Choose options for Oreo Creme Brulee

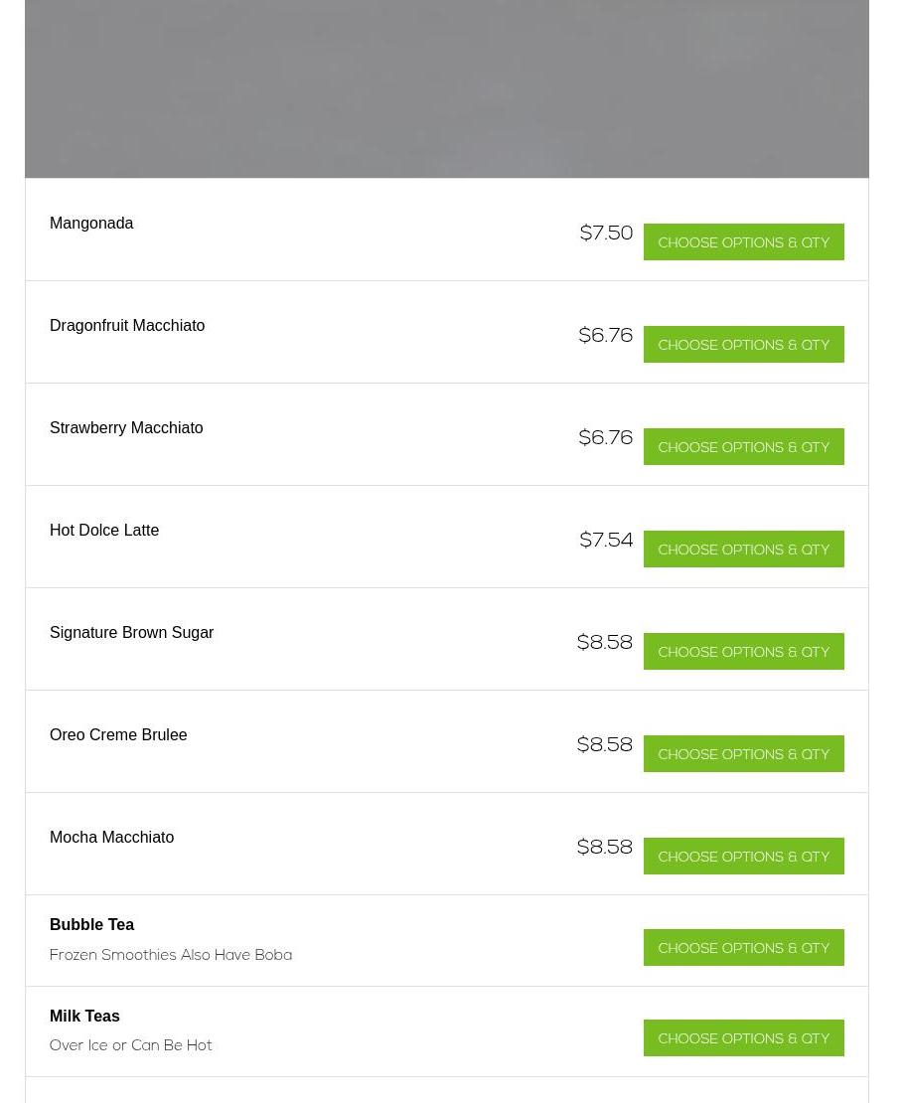pyautogui.click(x=743, y=754)
